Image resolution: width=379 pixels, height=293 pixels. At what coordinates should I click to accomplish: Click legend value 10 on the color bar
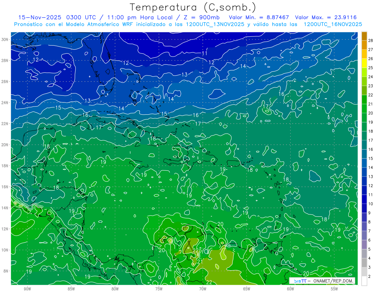click(x=371, y=204)
